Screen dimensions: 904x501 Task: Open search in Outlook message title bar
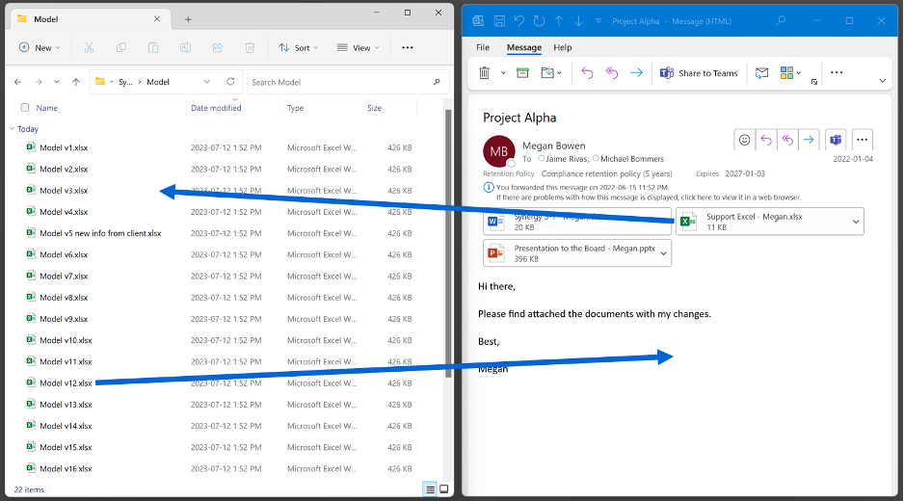pyautogui.click(x=781, y=21)
